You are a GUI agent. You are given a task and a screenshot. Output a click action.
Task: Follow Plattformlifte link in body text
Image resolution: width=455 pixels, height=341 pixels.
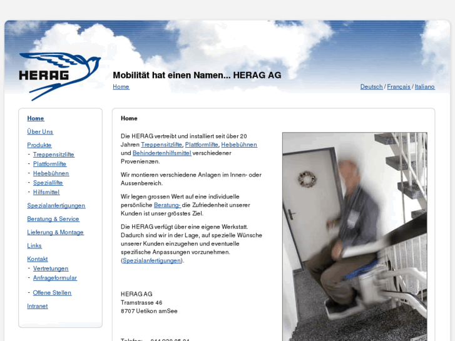point(202,145)
